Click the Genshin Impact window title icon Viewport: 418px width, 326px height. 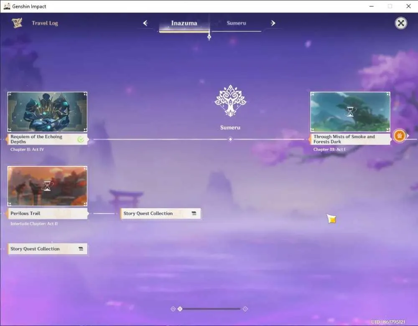point(7,6)
